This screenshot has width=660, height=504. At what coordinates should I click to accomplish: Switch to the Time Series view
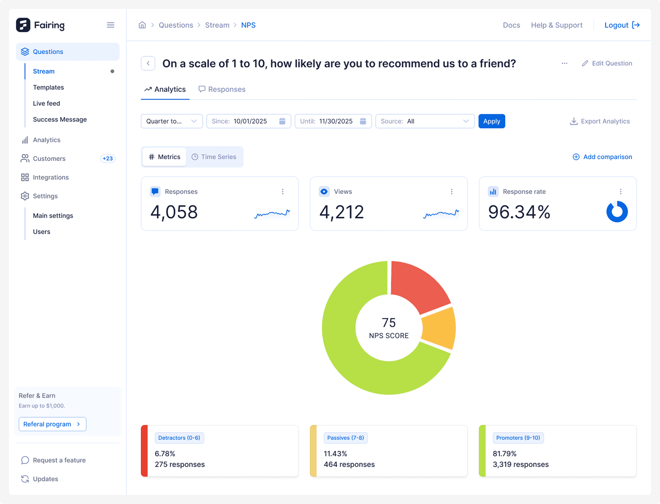pyautogui.click(x=214, y=157)
